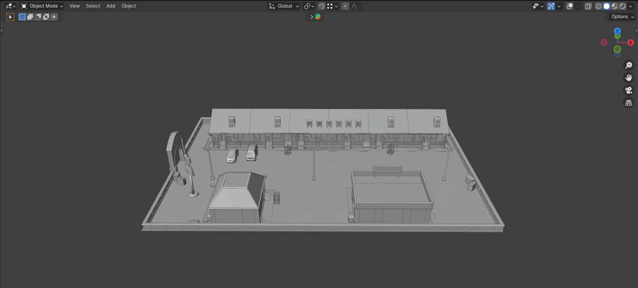Click the negative Y axis gizmo circle
Image resolution: width=638 pixels, height=288 pixels.
tap(617, 49)
